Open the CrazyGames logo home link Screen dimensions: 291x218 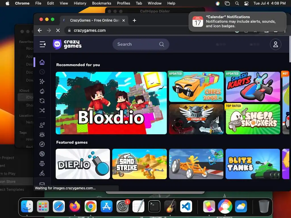67,44
